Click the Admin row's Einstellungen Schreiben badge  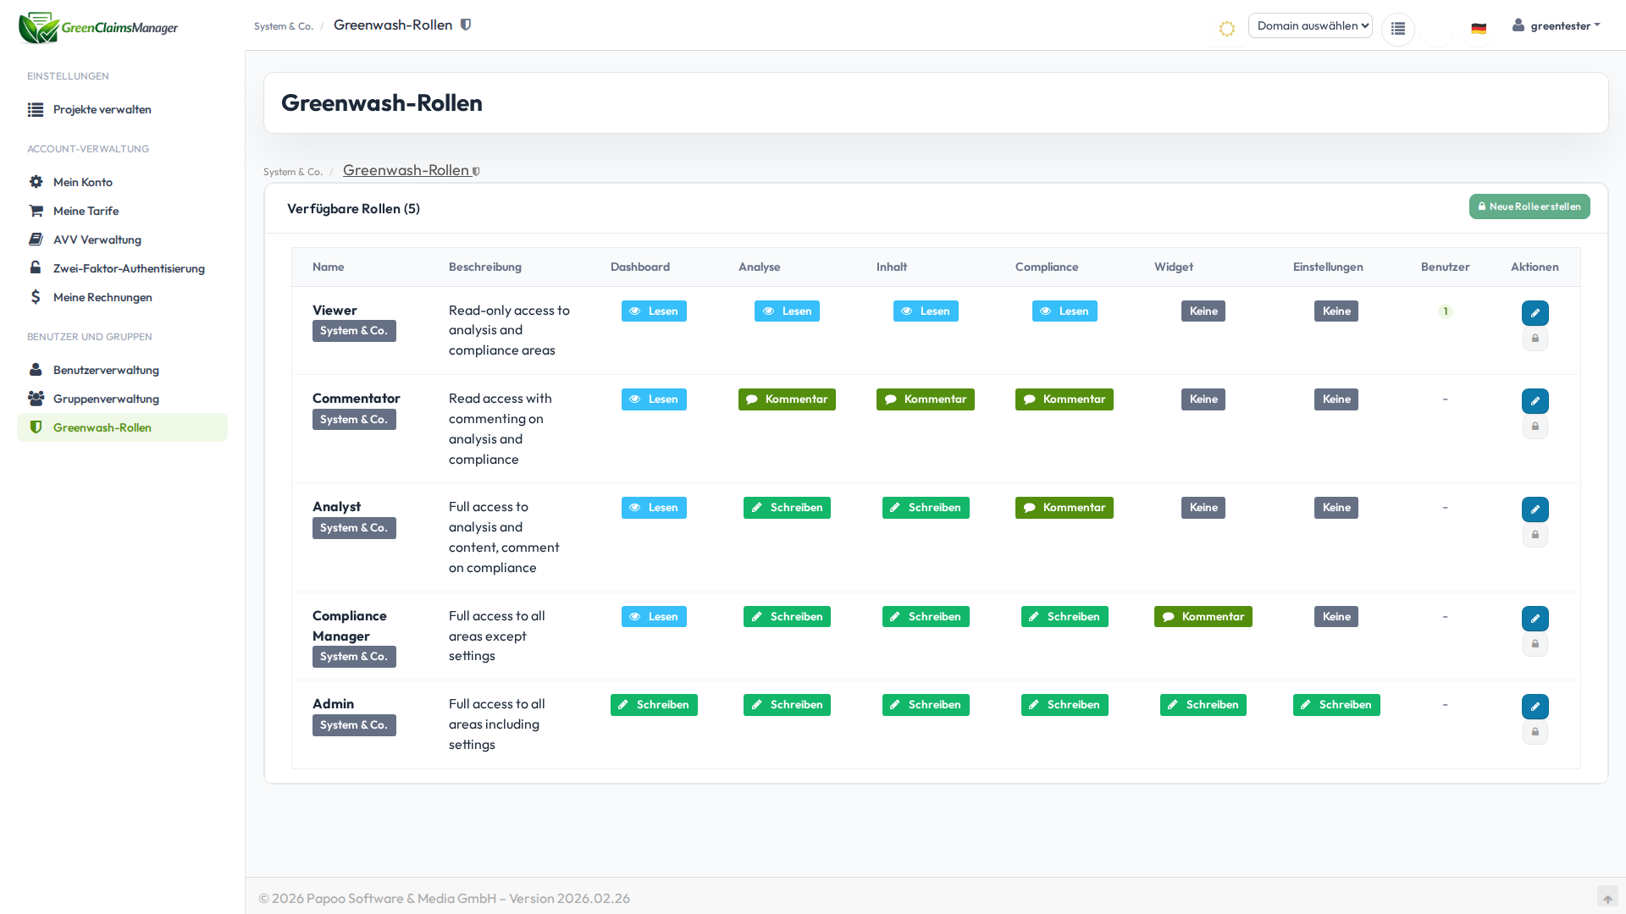pos(1336,705)
